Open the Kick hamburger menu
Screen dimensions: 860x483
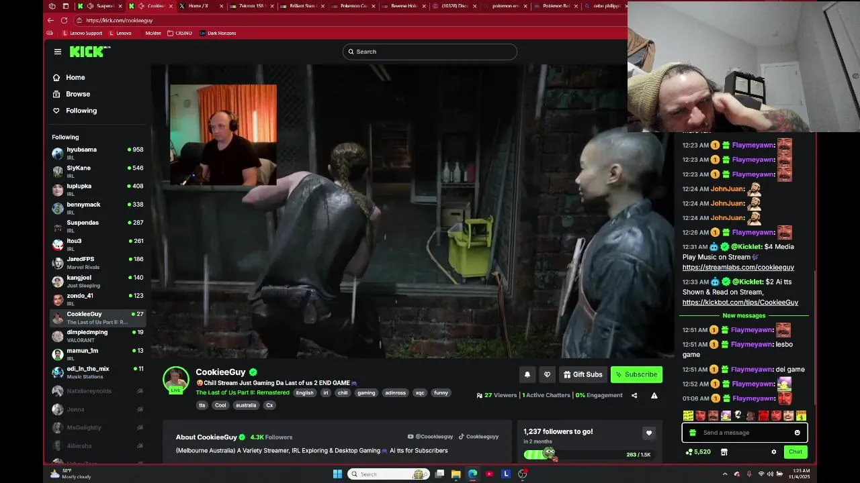click(x=58, y=52)
